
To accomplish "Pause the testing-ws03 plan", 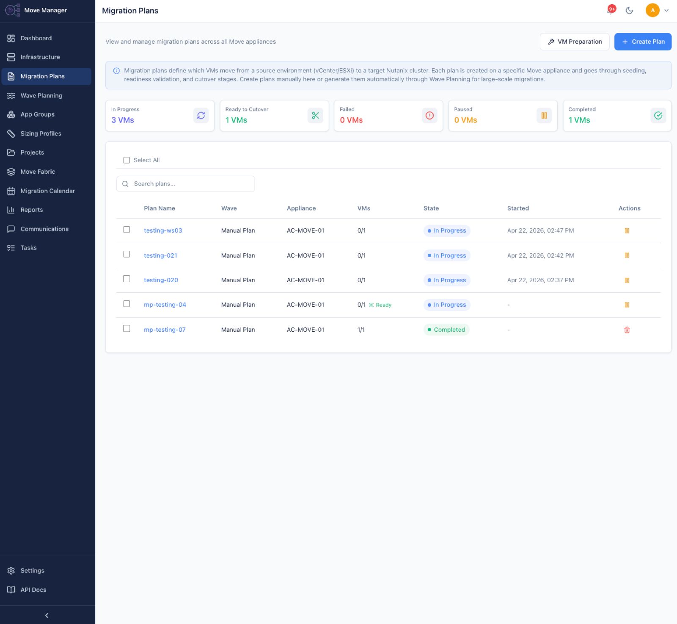I will coord(627,231).
